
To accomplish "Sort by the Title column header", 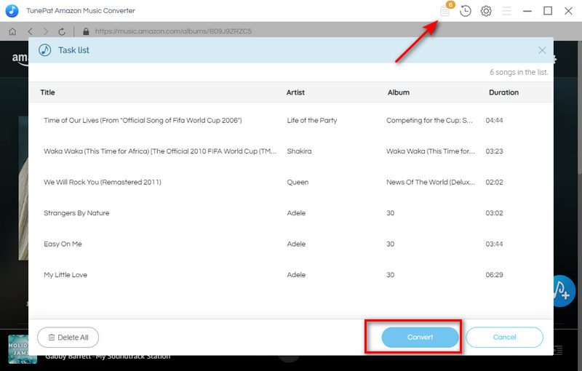I will (x=47, y=92).
